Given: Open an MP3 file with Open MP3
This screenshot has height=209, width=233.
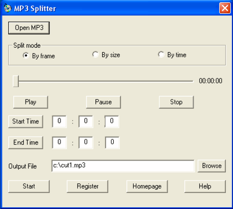Looking at the screenshot, I should (x=29, y=28).
